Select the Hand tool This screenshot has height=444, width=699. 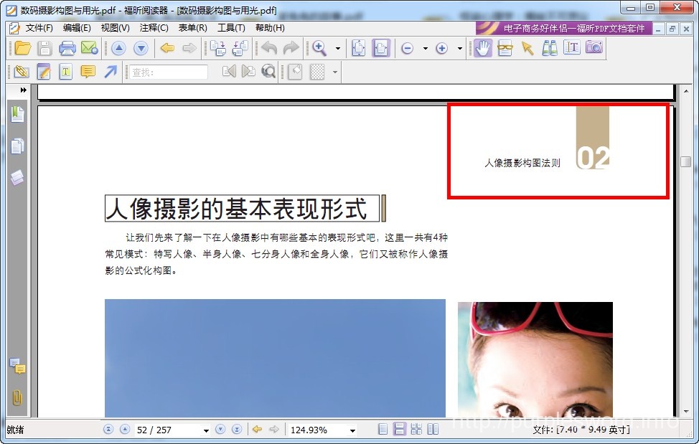pyautogui.click(x=483, y=48)
